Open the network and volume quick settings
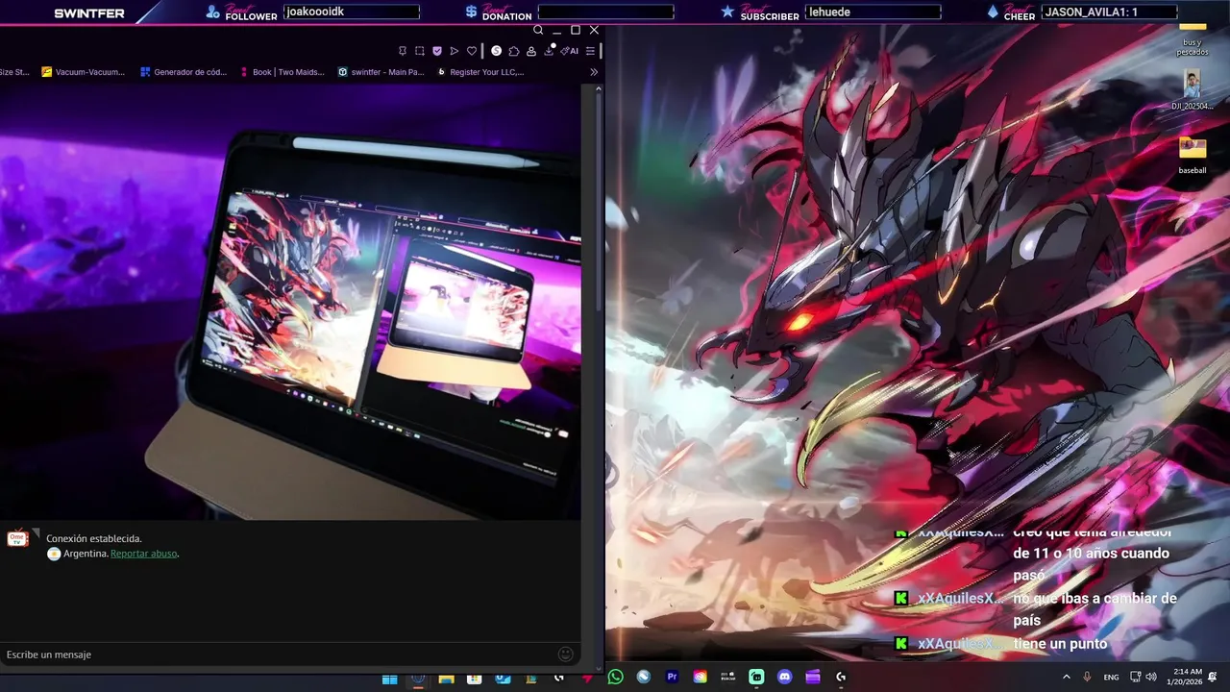 tap(1144, 678)
